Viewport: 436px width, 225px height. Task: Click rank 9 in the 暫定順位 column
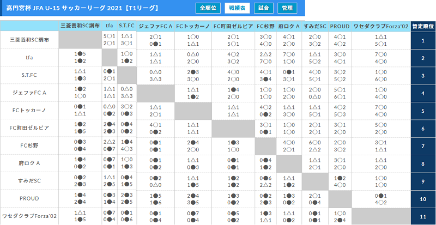423,181
